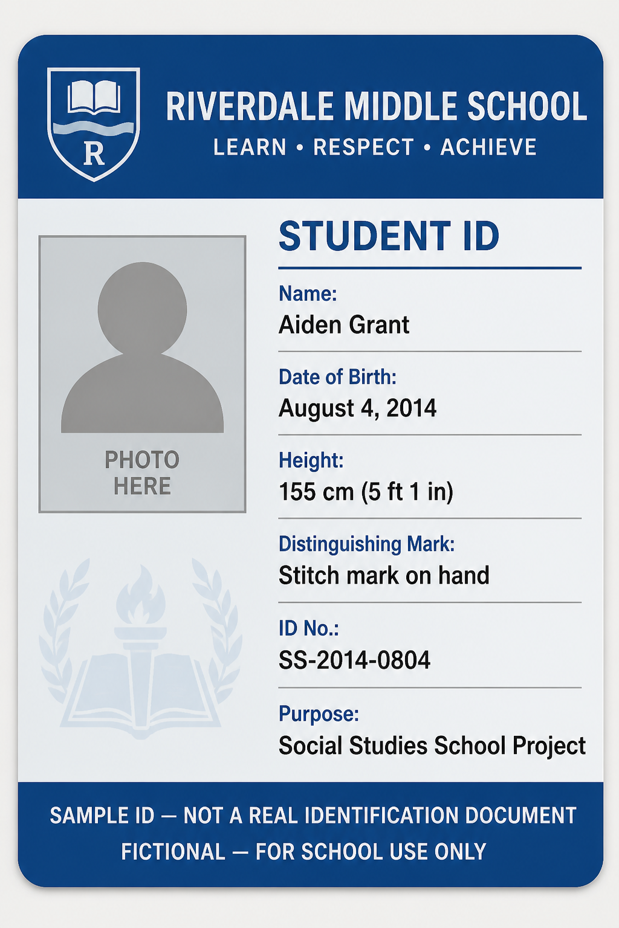Select ID number SS-2014-0804

click(355, 660)
